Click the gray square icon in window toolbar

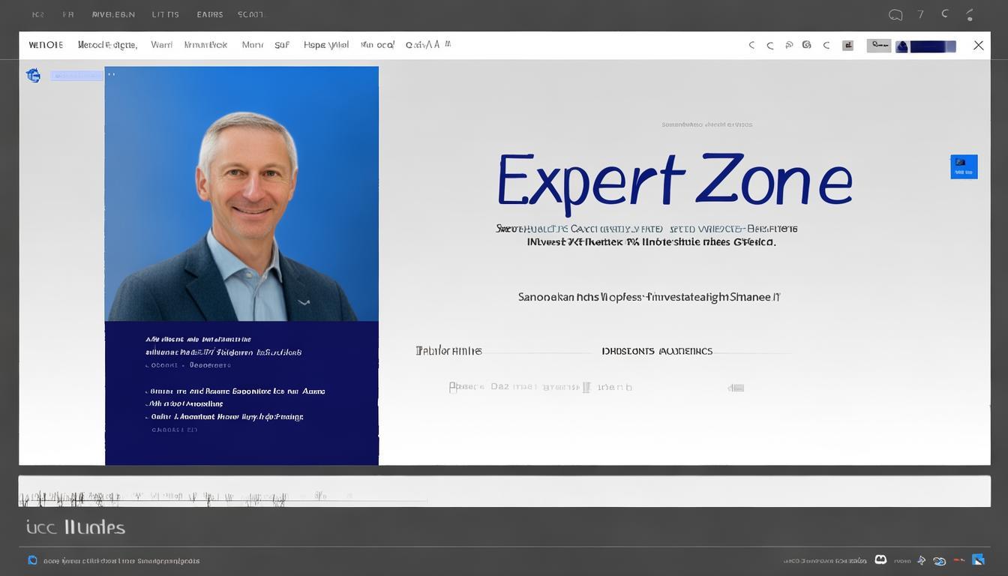tap(847, 45)
